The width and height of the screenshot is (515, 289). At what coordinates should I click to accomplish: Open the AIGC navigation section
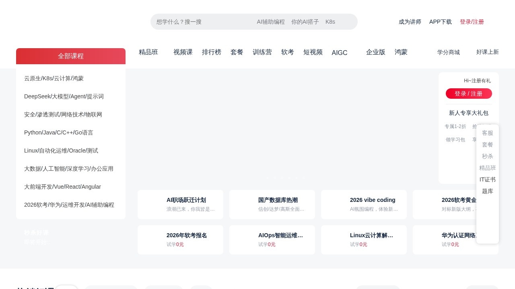[x=339, y=53]
